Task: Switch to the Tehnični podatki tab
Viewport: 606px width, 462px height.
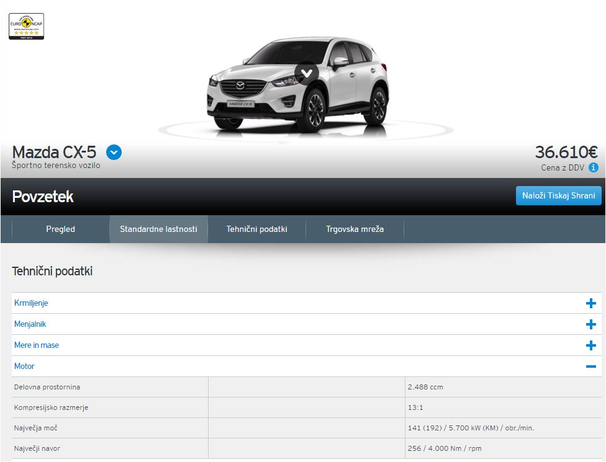Action: point(256,229)
